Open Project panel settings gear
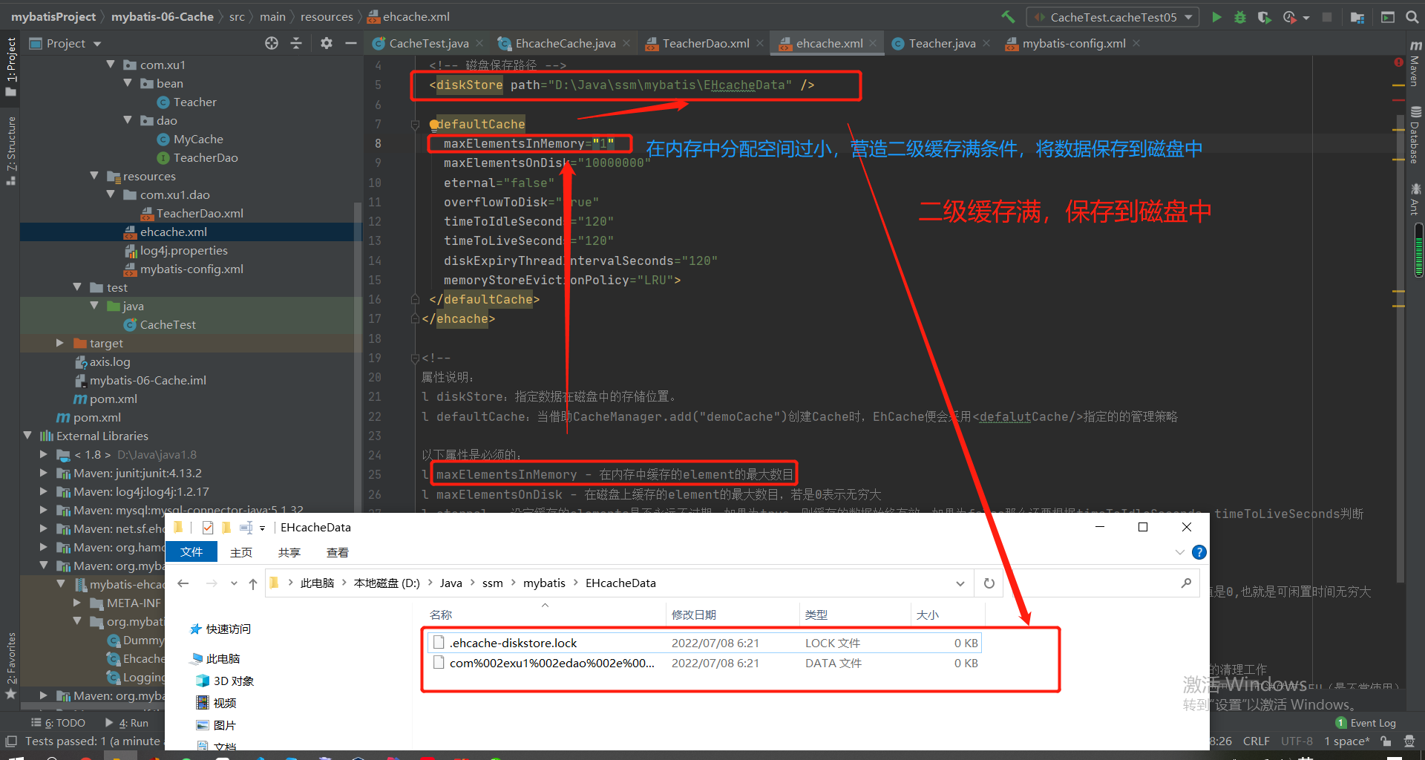This screenshot has width=1425, height=760. 327,43
